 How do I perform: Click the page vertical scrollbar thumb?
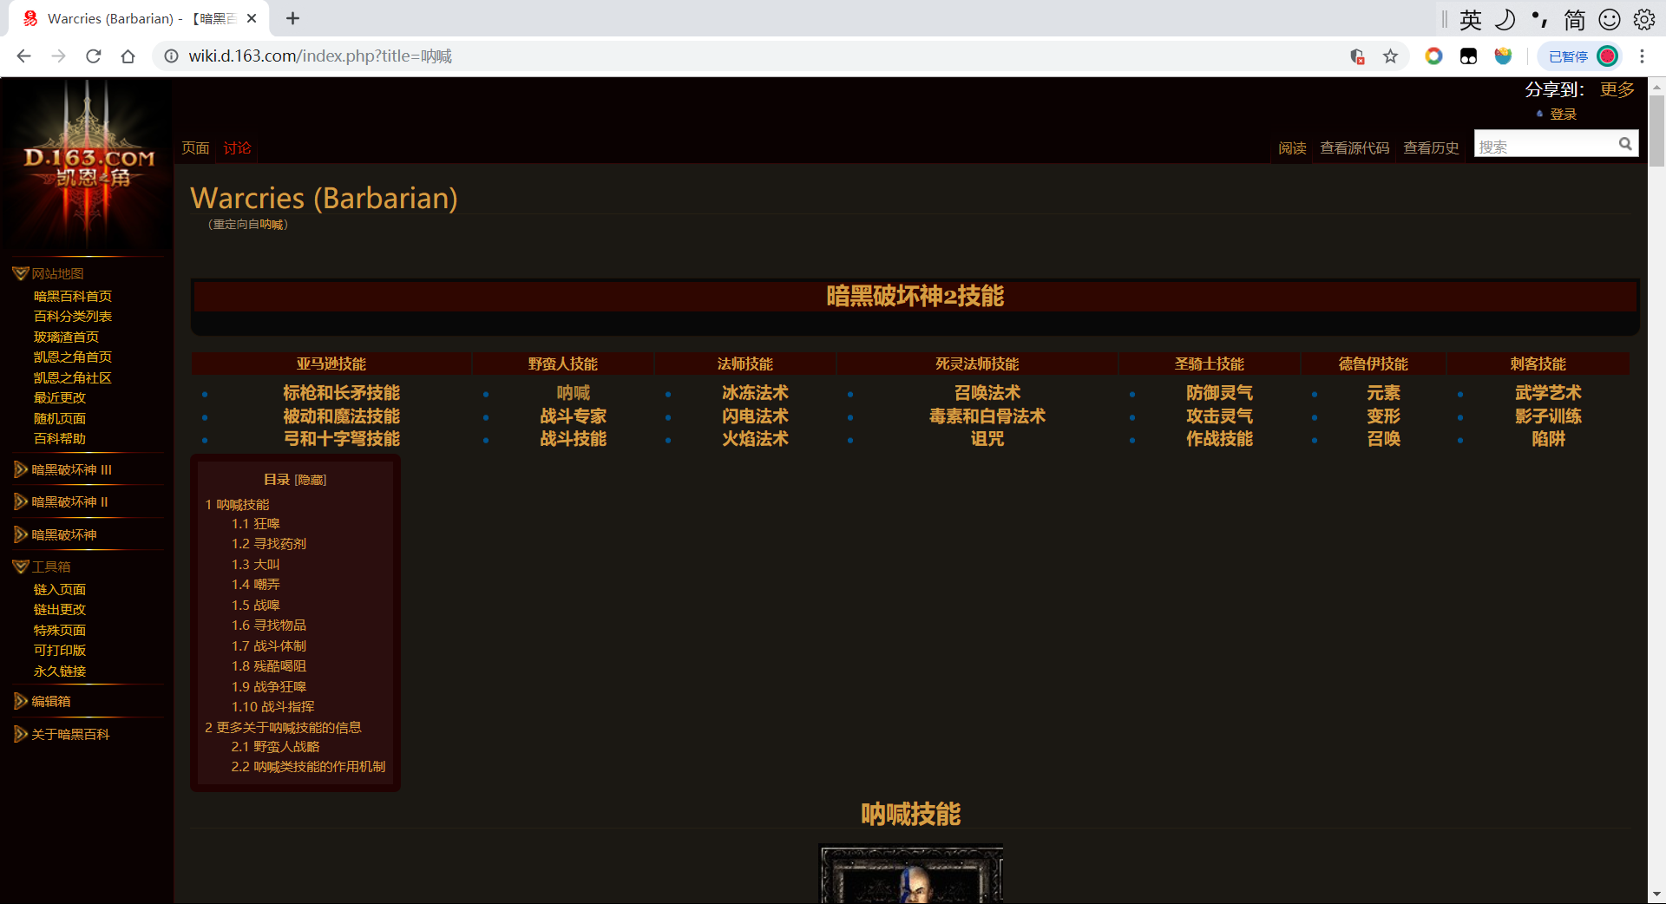point(1656,130)
